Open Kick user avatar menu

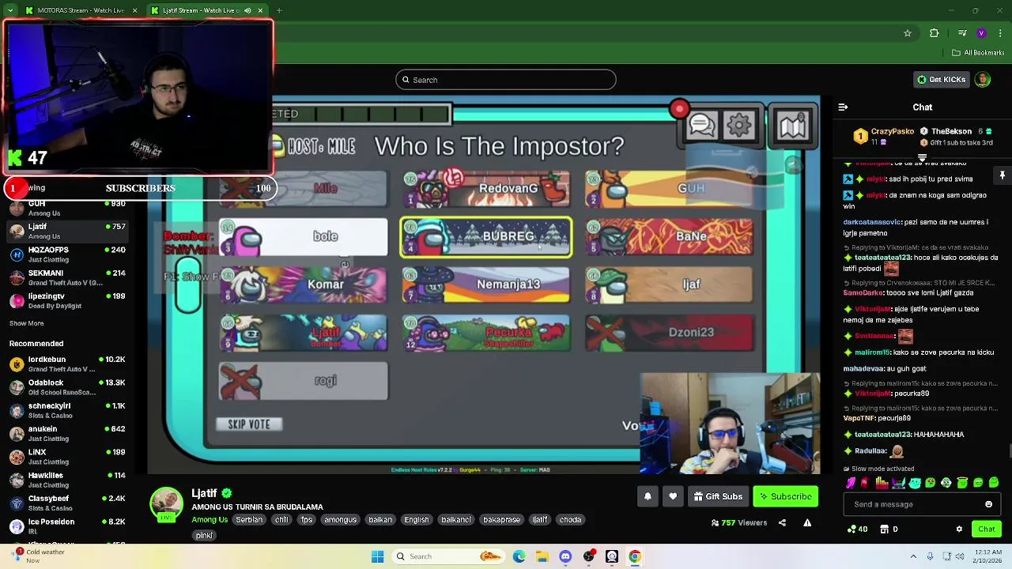[983, 80]
